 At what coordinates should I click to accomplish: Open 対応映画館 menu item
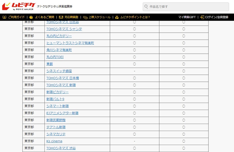[x=71, y=17]
